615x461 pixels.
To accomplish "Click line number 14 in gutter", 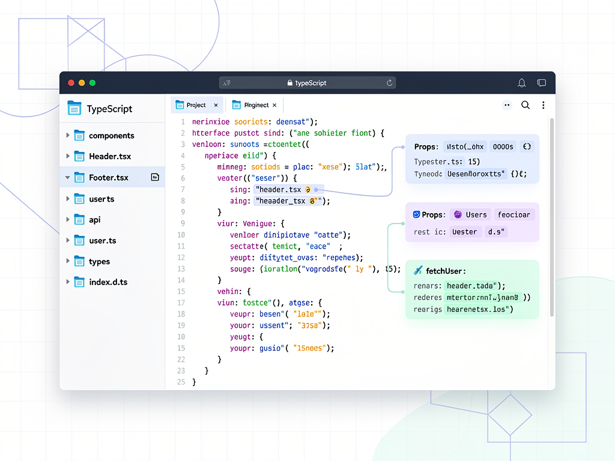I will 181,280.
